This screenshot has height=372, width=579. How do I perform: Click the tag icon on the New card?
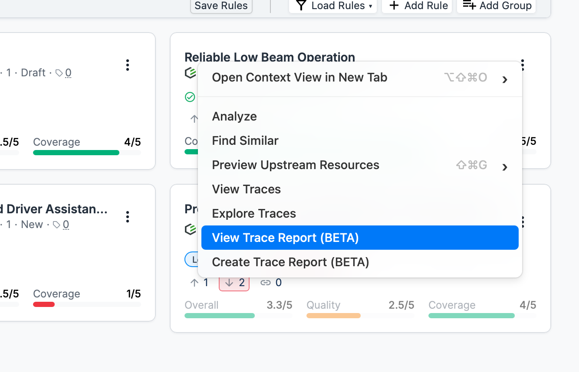click(56, 225)
